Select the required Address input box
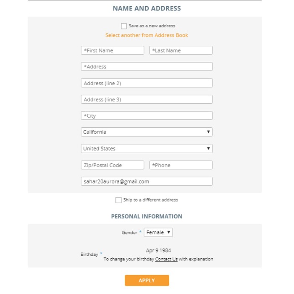 pos(147,67)
